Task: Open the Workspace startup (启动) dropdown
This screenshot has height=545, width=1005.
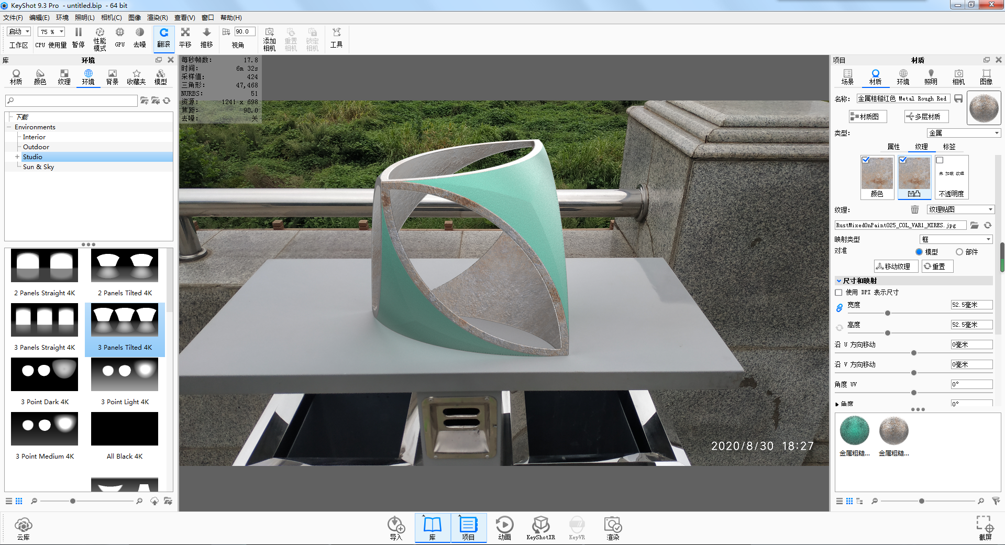Action: (19, 31)
